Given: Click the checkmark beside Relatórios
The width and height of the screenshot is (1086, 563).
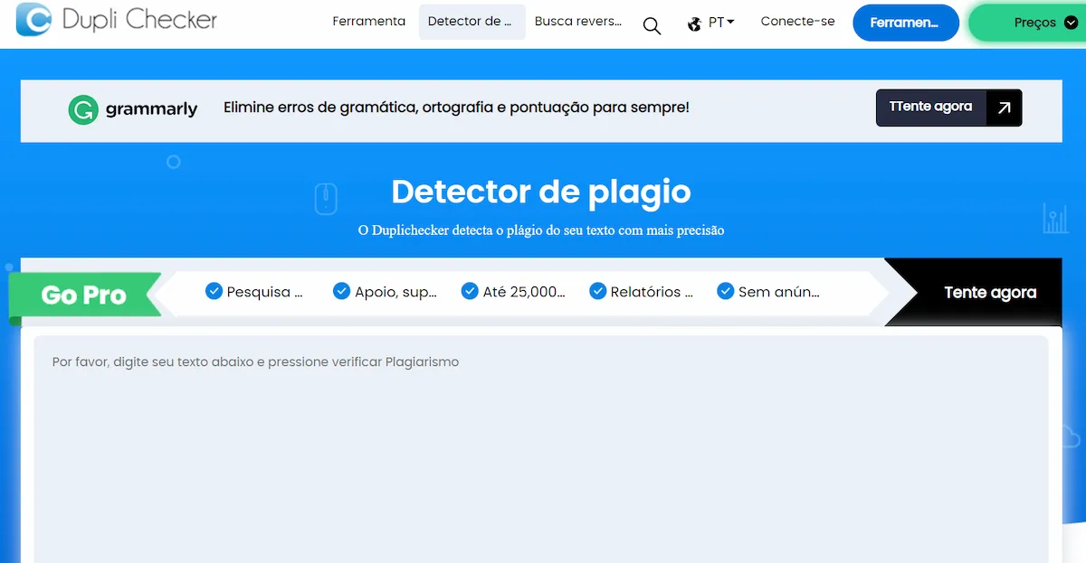Looking at the screenshot, I should point(597,290).
